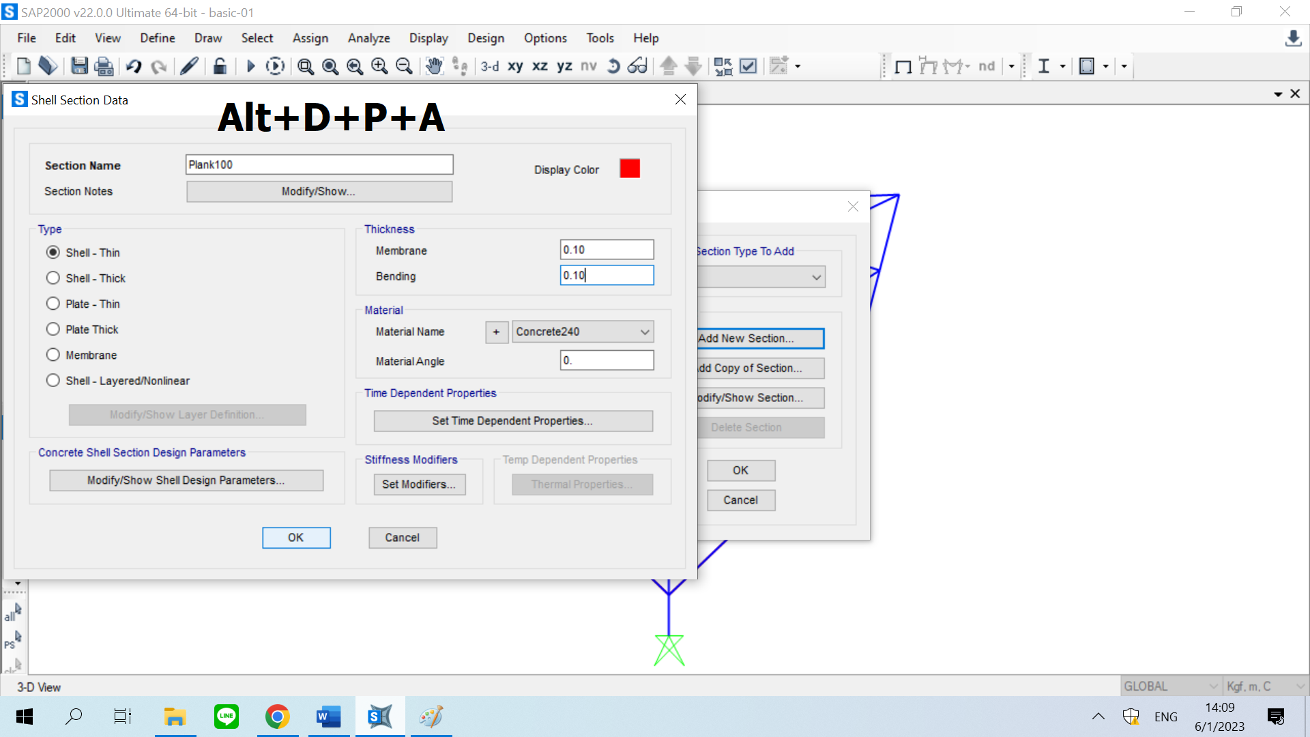Select the Shell - Thick radio button
Image resolution: width=1310 pixels, height=737 pixels.
tap(53, 278)
